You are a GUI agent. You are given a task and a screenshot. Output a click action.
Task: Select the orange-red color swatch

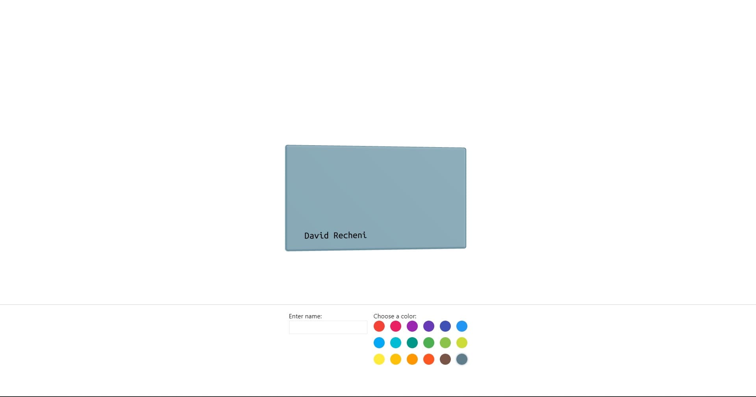429,359
